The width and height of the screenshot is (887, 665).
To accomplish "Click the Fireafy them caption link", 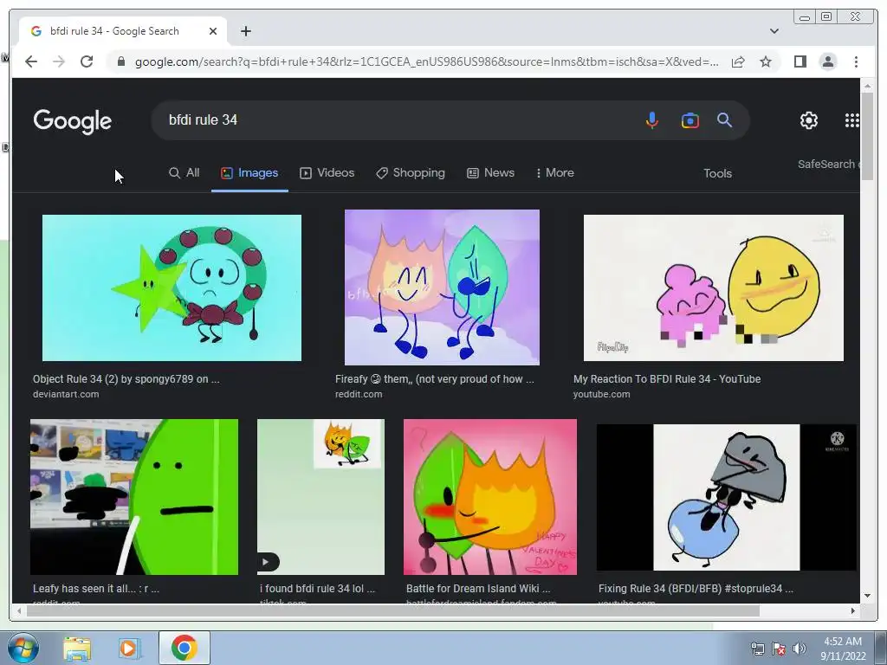I will 435,379.
